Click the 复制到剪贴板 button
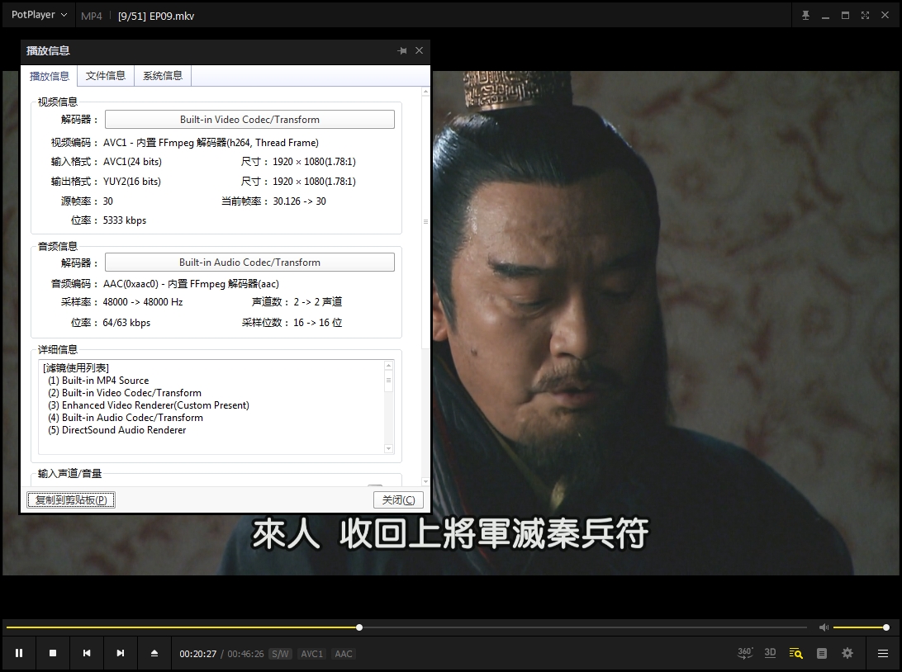The width and height of the screenshot is (902, 672). [71, 500]
